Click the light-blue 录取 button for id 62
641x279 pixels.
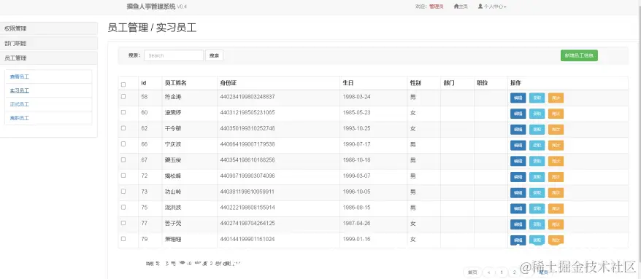[x=537, y=130]
